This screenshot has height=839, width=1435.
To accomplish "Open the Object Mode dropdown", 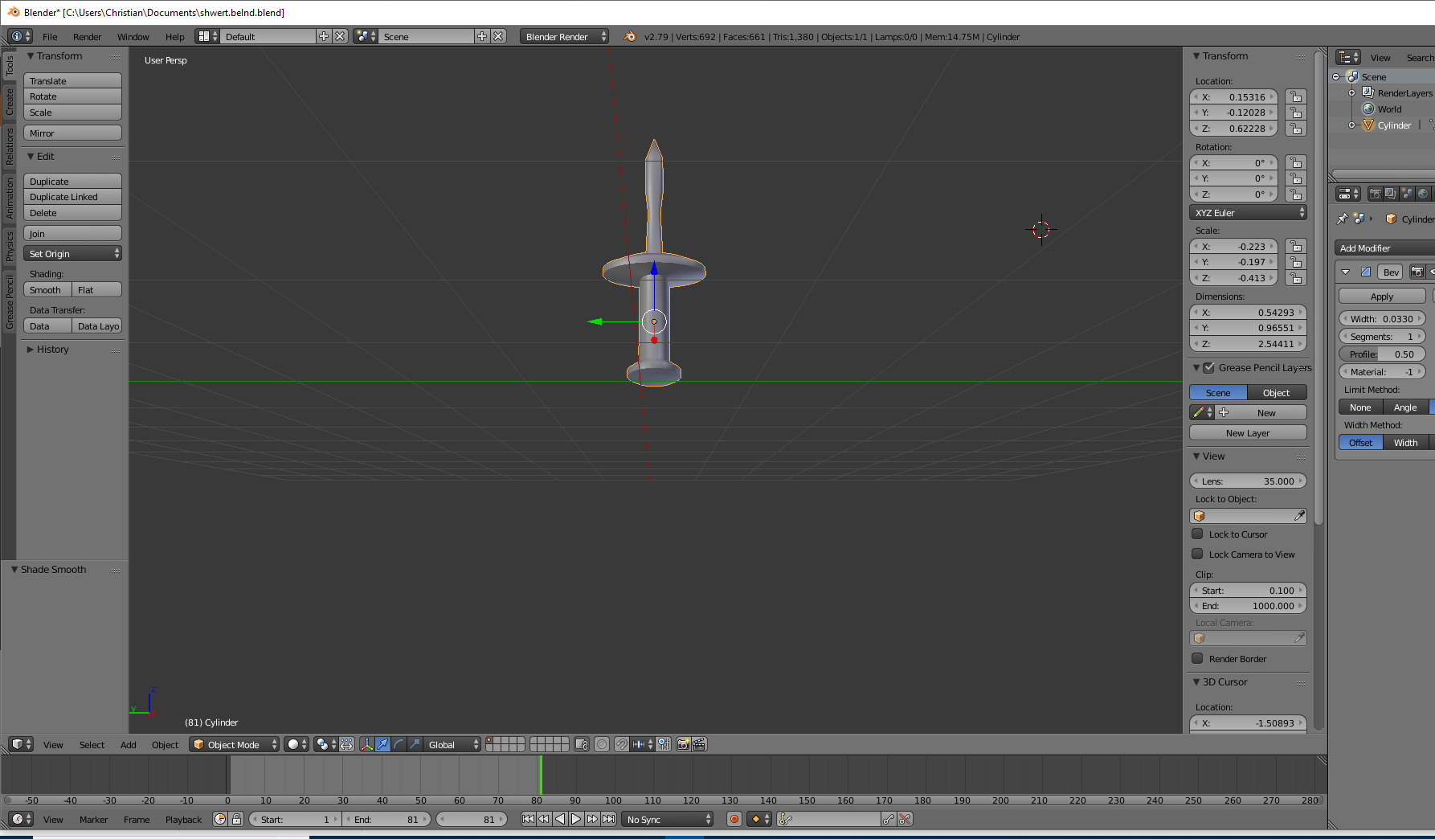I will tap(235, 744).
